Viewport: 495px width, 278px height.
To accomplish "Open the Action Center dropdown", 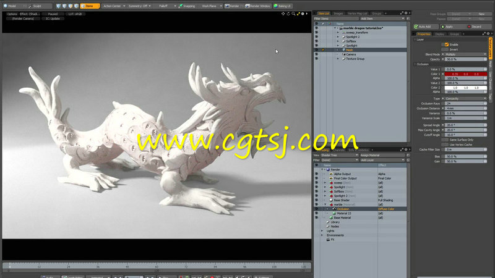I will coord(114,6).
